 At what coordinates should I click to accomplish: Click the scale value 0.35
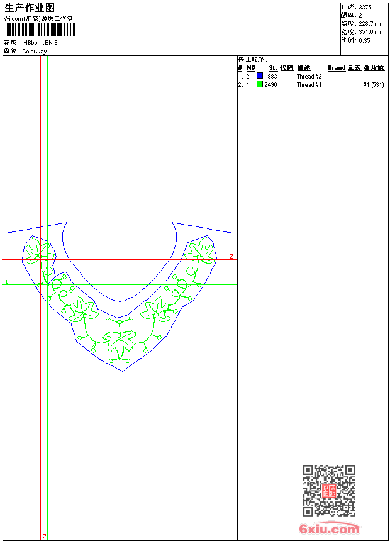point(364,41)
